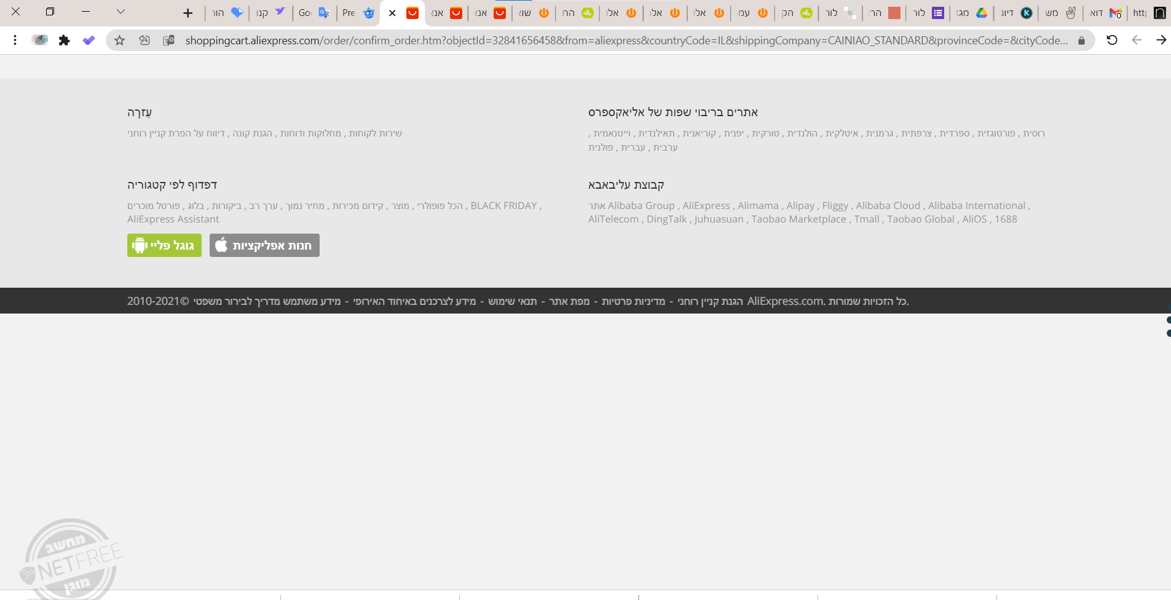Image resolution: width=1171 pixels, height=600 pixels.
Task: Open the הכל פופולרי category link
Action: (440, 206)
